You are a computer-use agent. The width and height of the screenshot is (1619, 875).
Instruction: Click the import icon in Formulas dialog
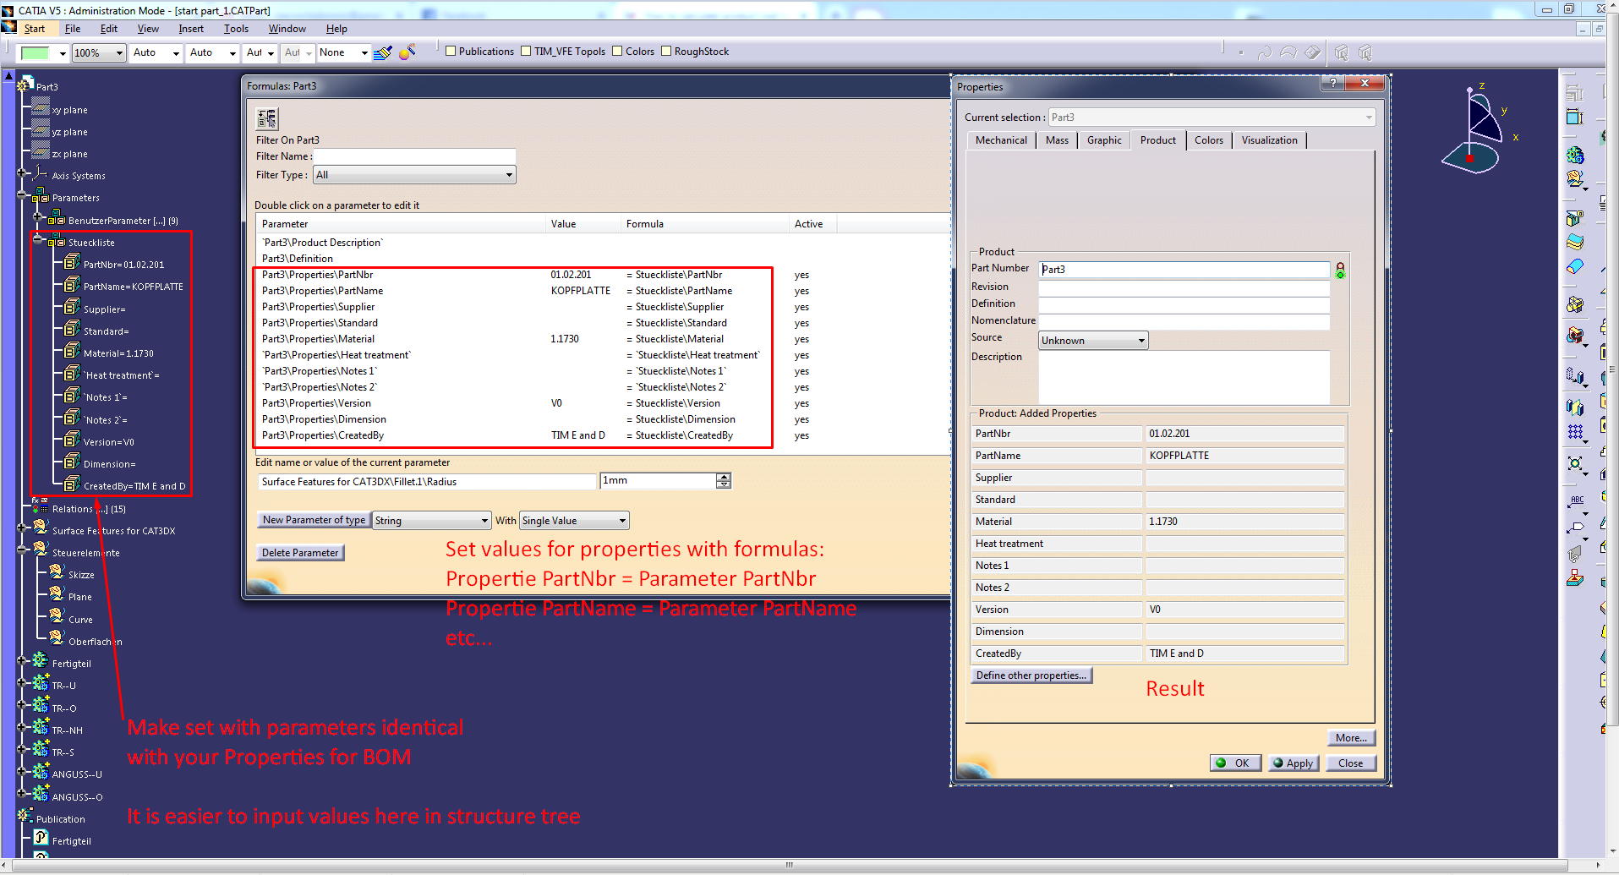[267, 118]
